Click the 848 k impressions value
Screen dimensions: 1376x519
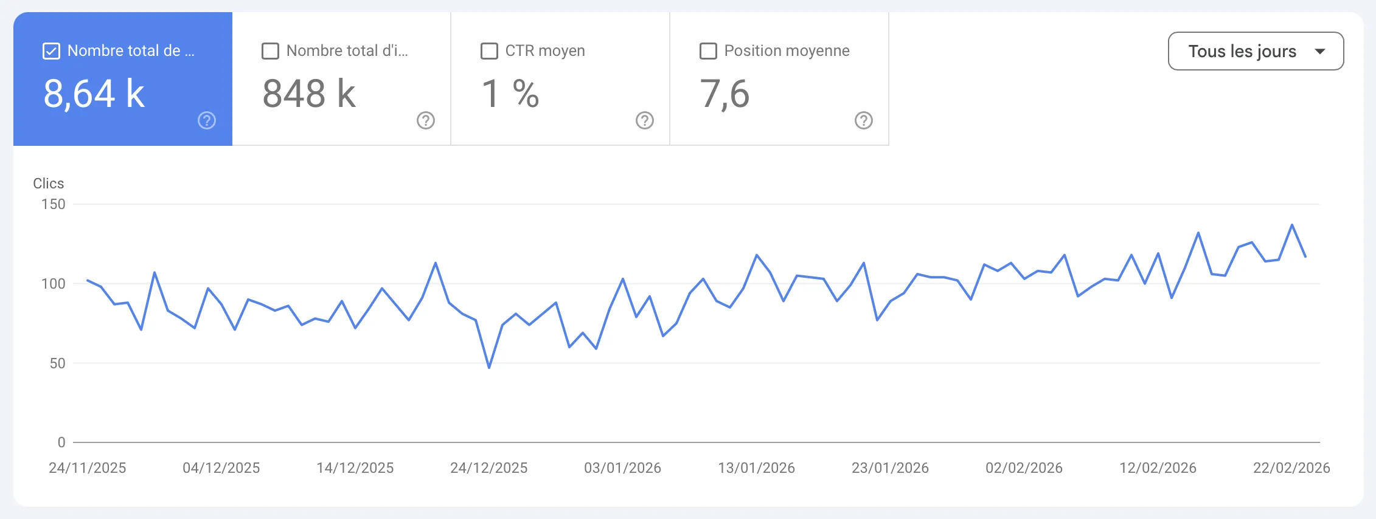coord(308,94)
